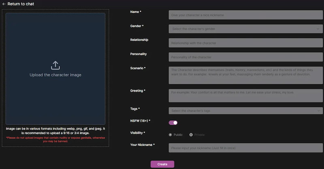The height and width of the screenshot is (169, 324).
Task: Click the red nudity warning text
Action: click(x=55, y=139)
